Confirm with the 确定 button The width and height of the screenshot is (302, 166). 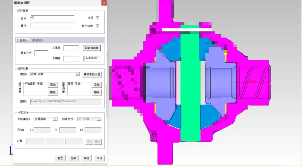coord(86,158)
